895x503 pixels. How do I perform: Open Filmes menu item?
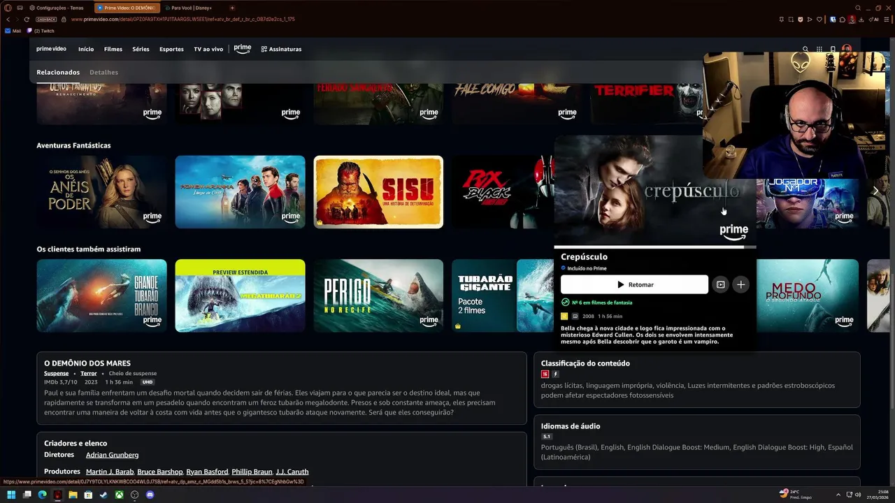[113, 49]
